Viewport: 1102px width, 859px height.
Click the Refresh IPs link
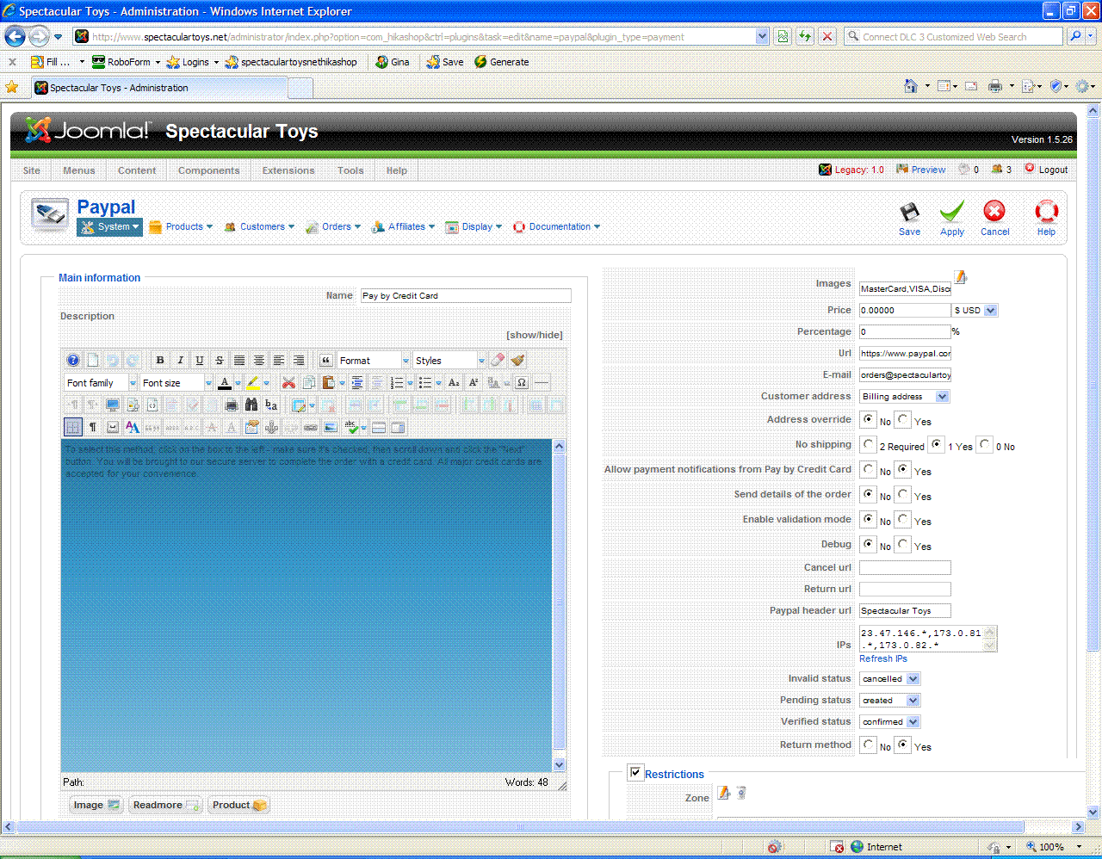[883, 658]
